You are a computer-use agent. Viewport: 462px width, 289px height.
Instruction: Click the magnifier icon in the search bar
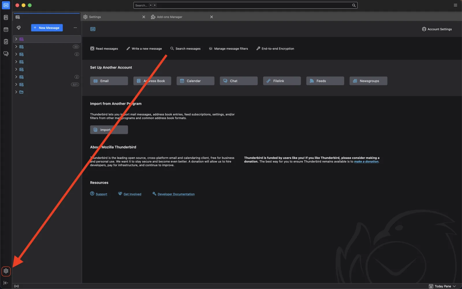354,5
